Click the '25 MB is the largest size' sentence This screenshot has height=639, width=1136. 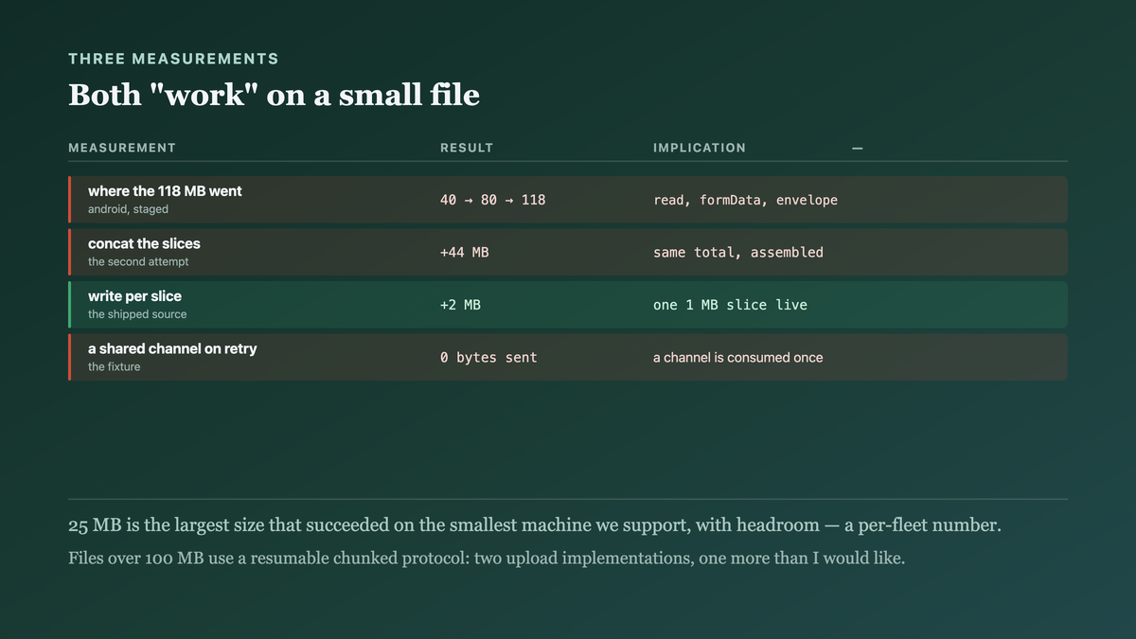[534, 524]
